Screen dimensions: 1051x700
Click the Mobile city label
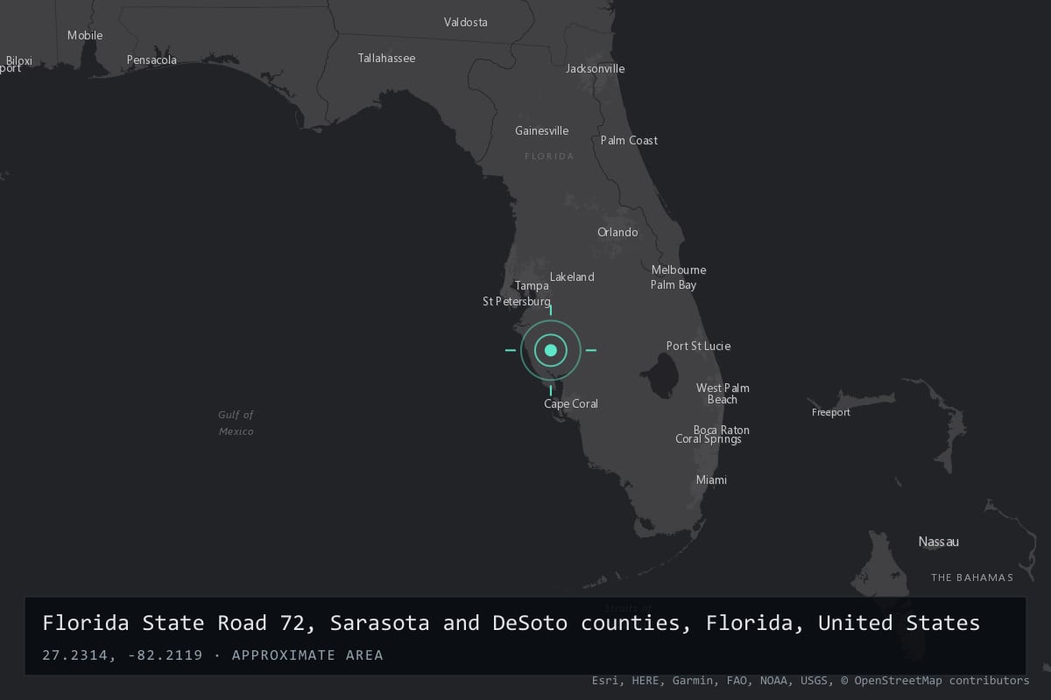[85, 35]
